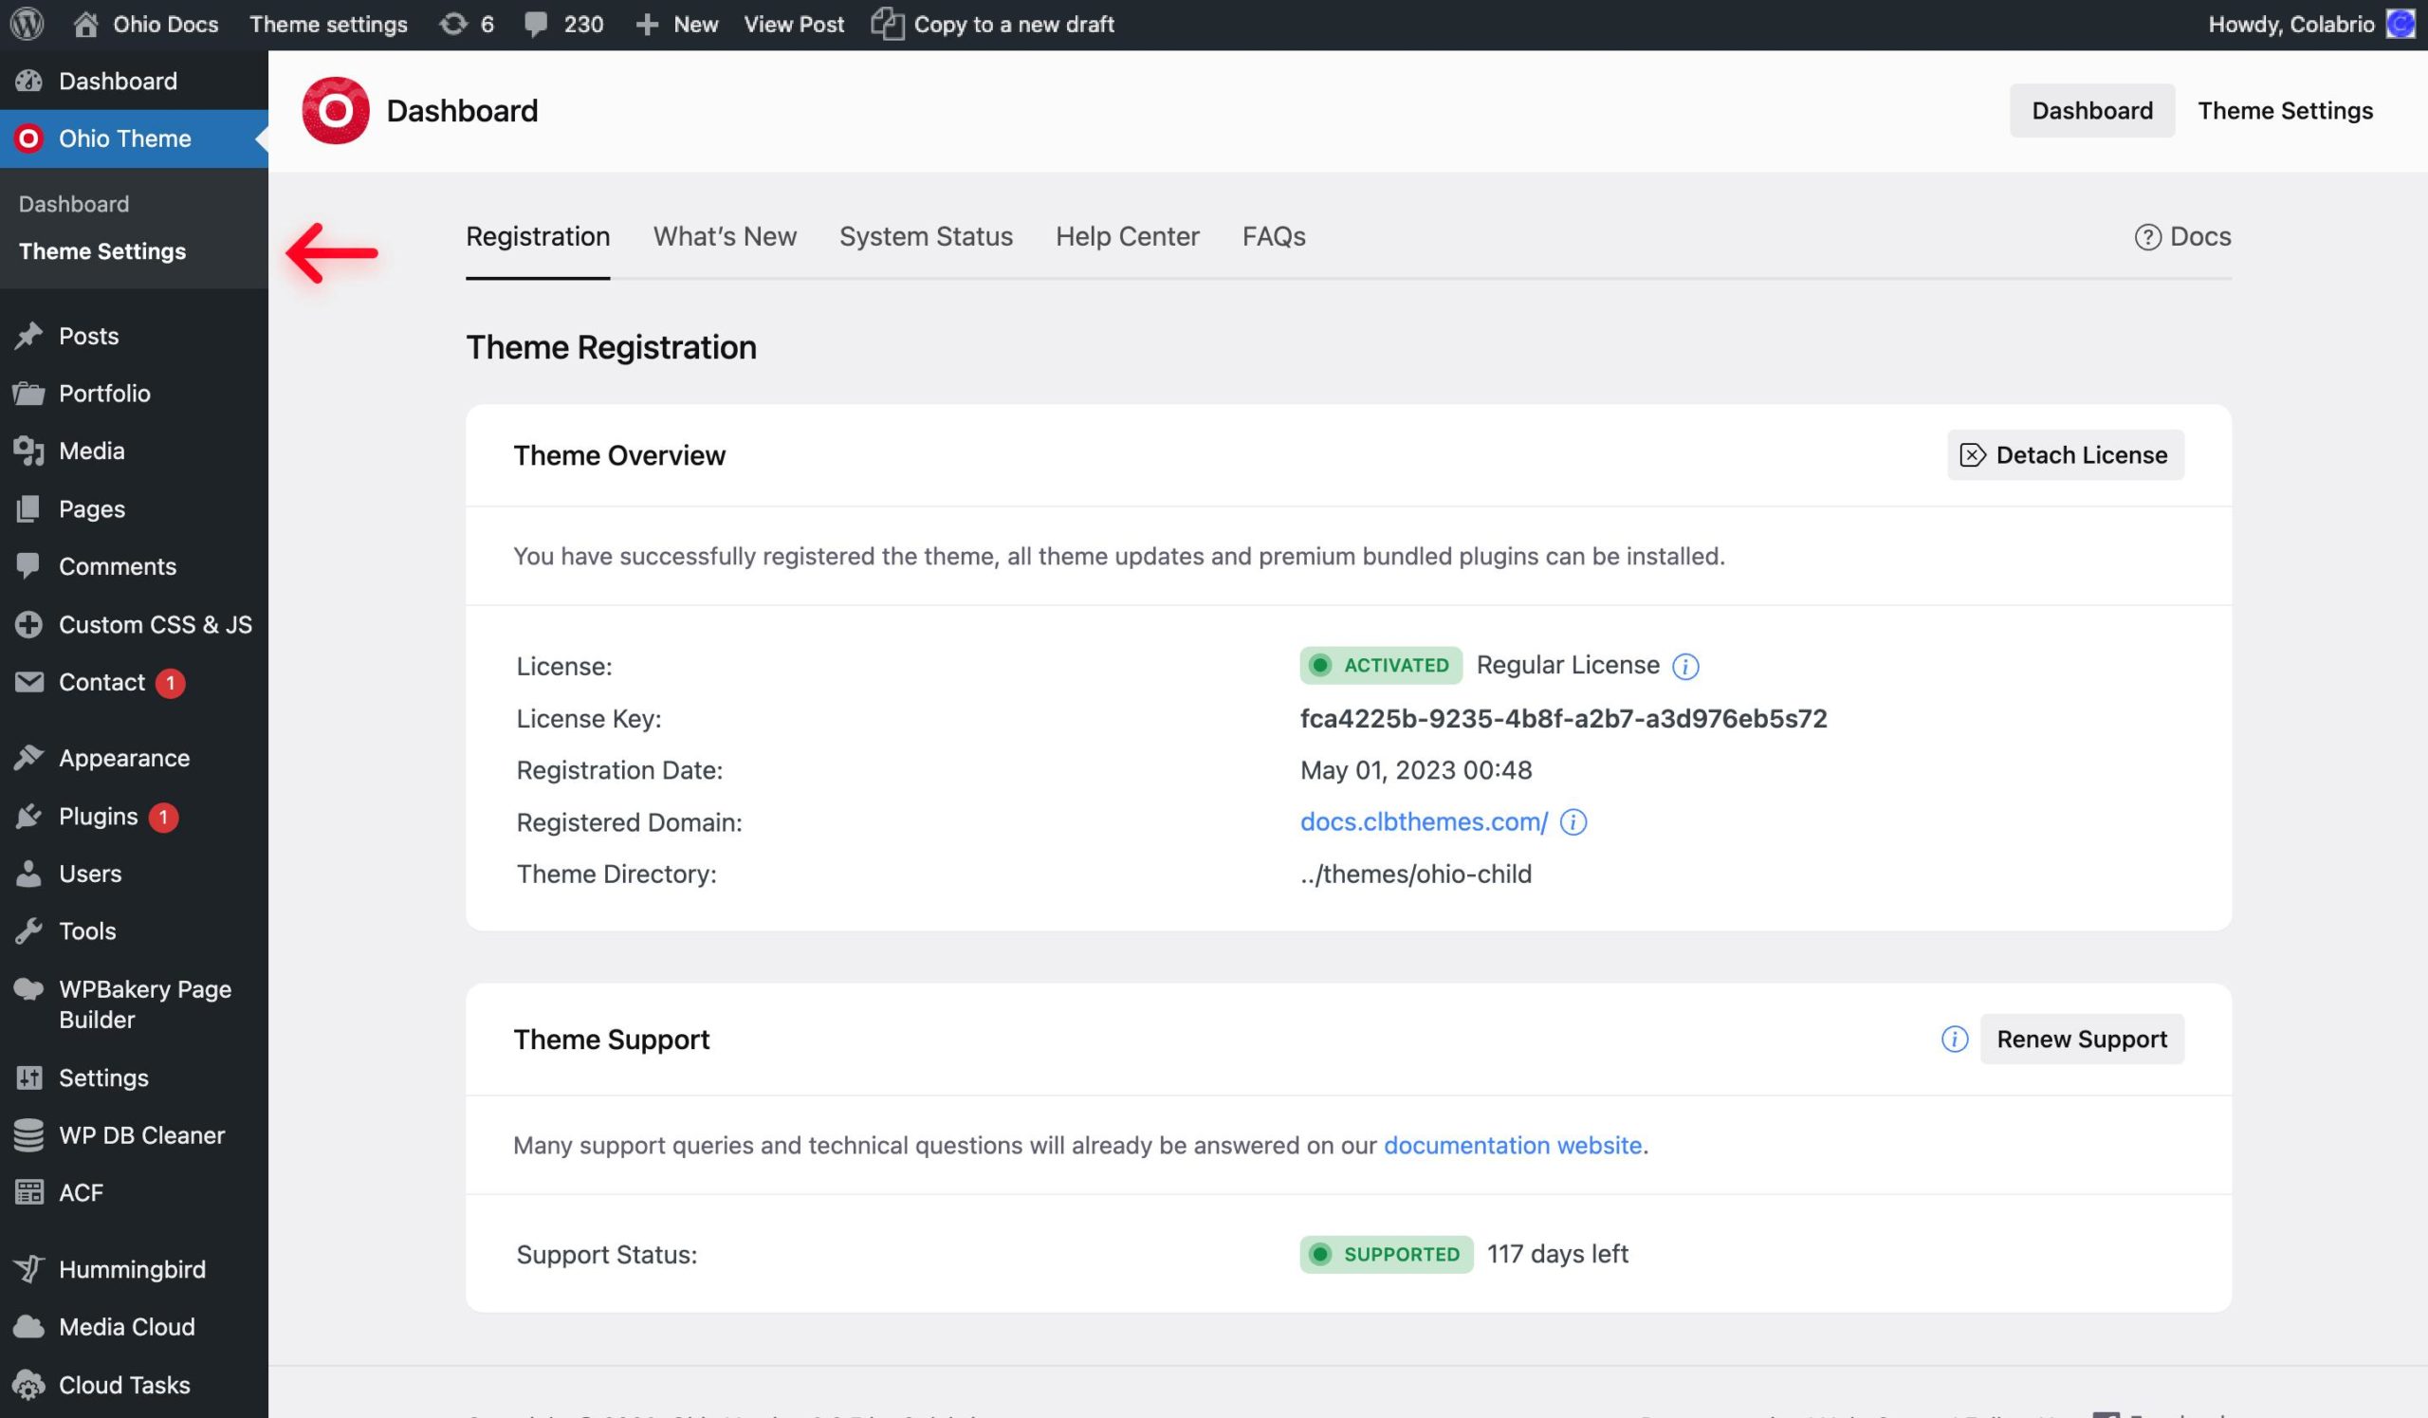Viewport: 2428px width, 1418px height.
Task: Open docs.clbthemes.com/ domain link
Action: [x=1424, y=821]
